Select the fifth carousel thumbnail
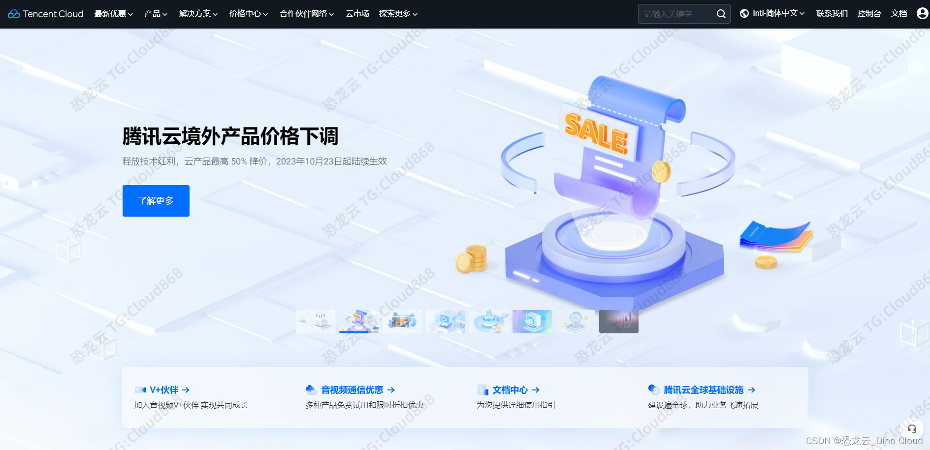930x450 pixels. 489,321
